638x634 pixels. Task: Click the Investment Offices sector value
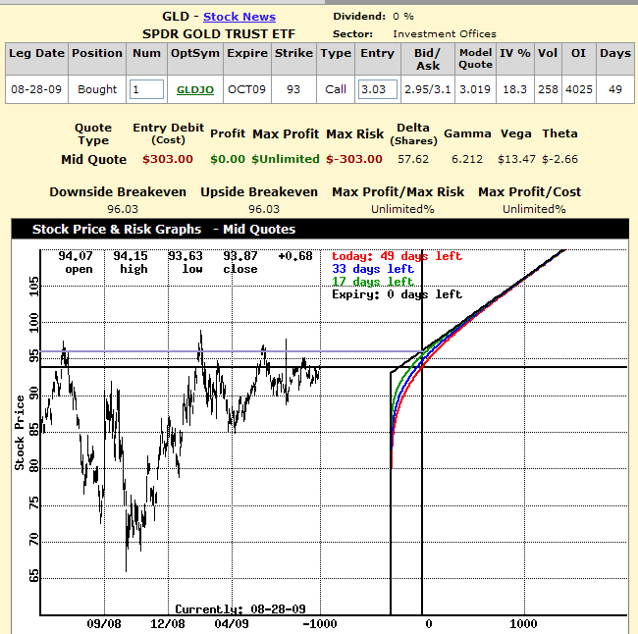pyautogui.click(x=445, y=34)
